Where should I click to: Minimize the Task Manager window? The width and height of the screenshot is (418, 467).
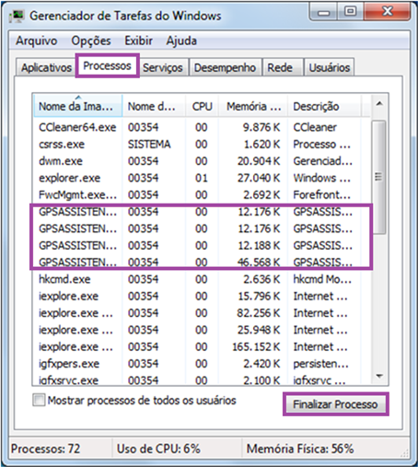click(323, 12)
